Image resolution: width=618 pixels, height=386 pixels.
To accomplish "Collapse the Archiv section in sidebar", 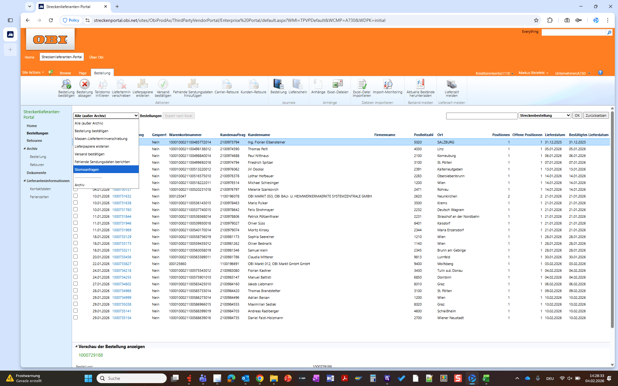I will point(25,149).
